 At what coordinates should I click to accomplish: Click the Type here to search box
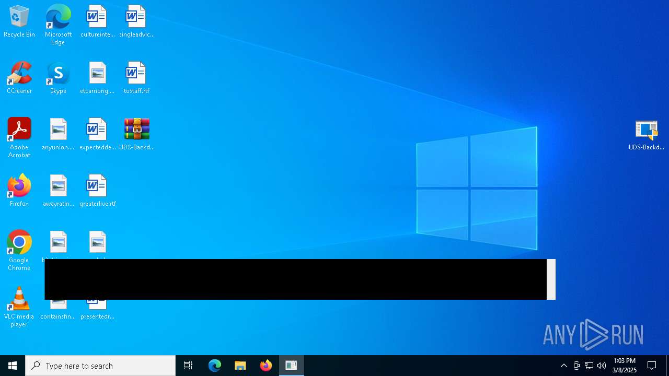click(100, 366)
